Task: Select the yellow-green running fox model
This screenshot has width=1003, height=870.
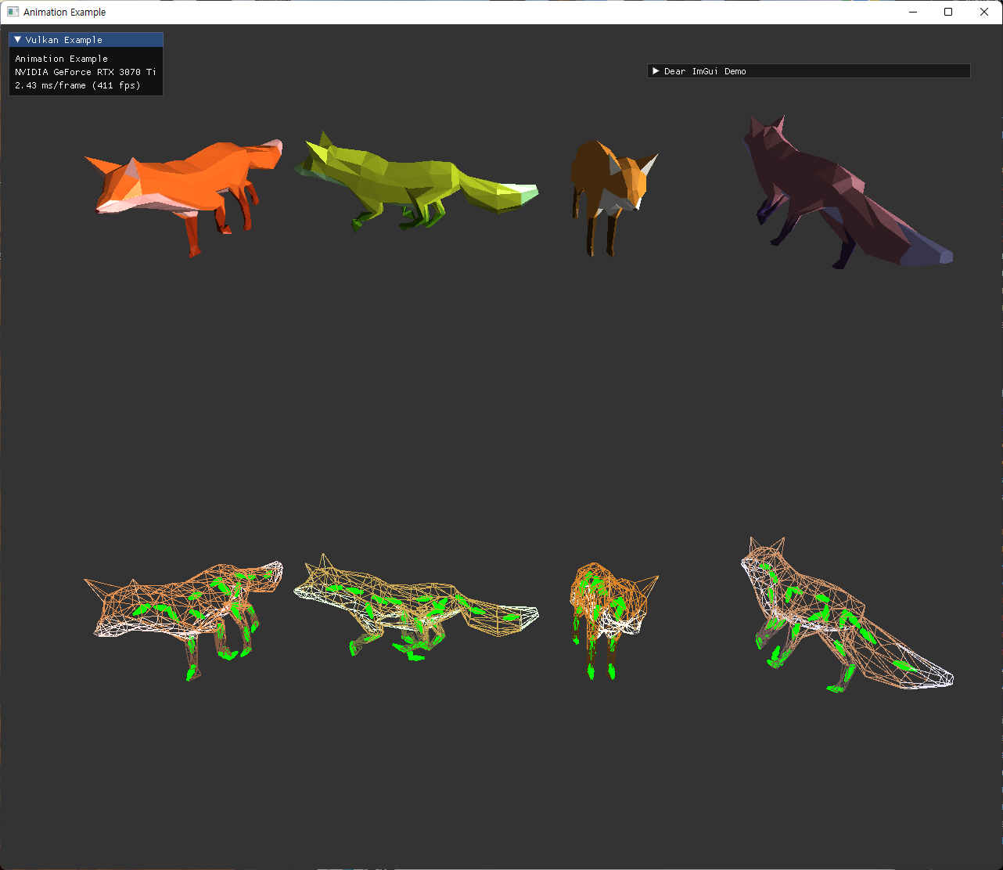Action: coord(415,182)
